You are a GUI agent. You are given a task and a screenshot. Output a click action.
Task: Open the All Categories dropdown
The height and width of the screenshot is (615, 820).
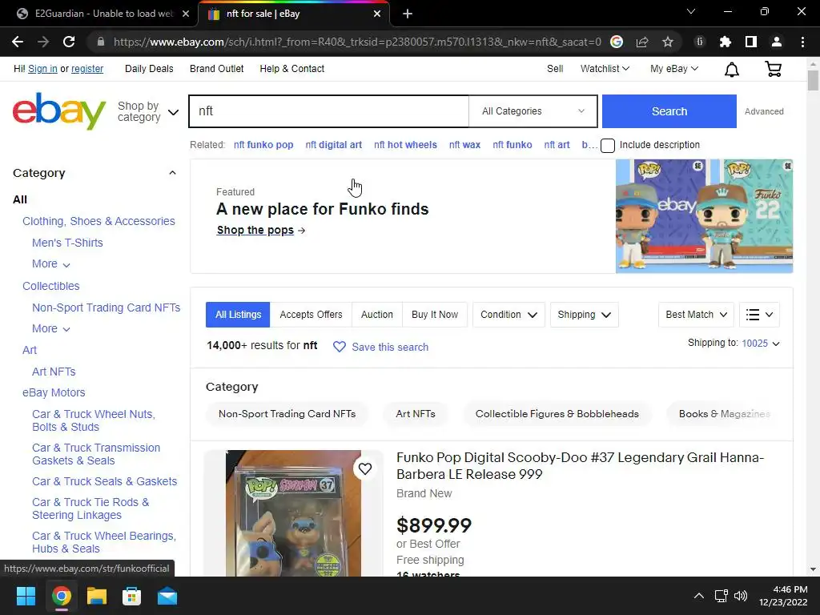(533, 111)
